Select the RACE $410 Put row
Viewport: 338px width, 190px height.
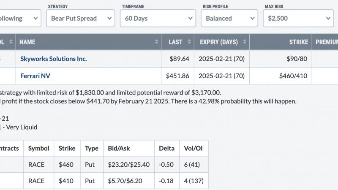pos(104,181)
